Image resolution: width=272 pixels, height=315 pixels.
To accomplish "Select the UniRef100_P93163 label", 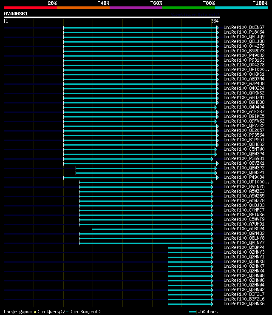I will point(244,60).
